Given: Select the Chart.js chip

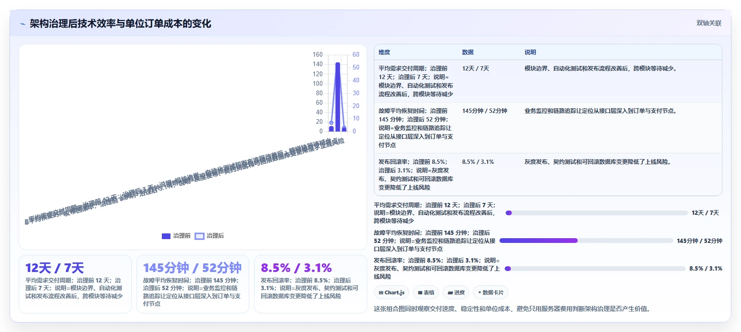Looking at the screenshot, I should point(392,292).
